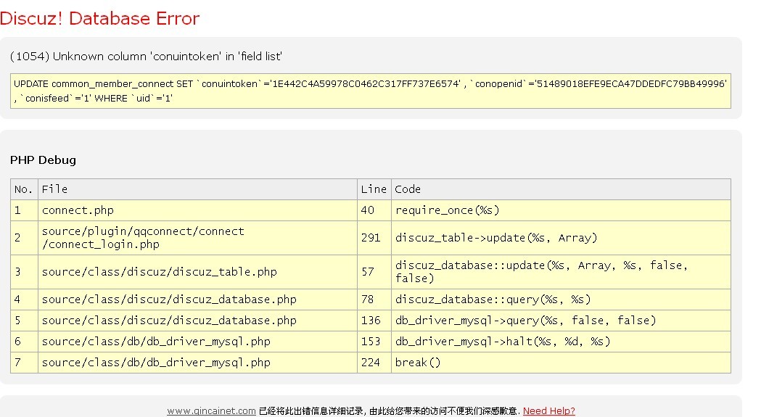Click row number 5 cell

(x=24, y=321)
